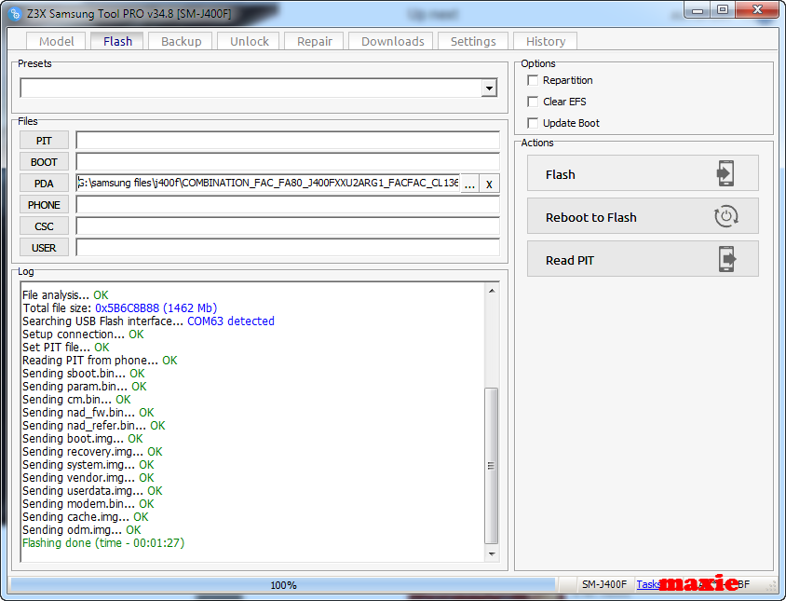Click the USER file path field

coord(288,248)
